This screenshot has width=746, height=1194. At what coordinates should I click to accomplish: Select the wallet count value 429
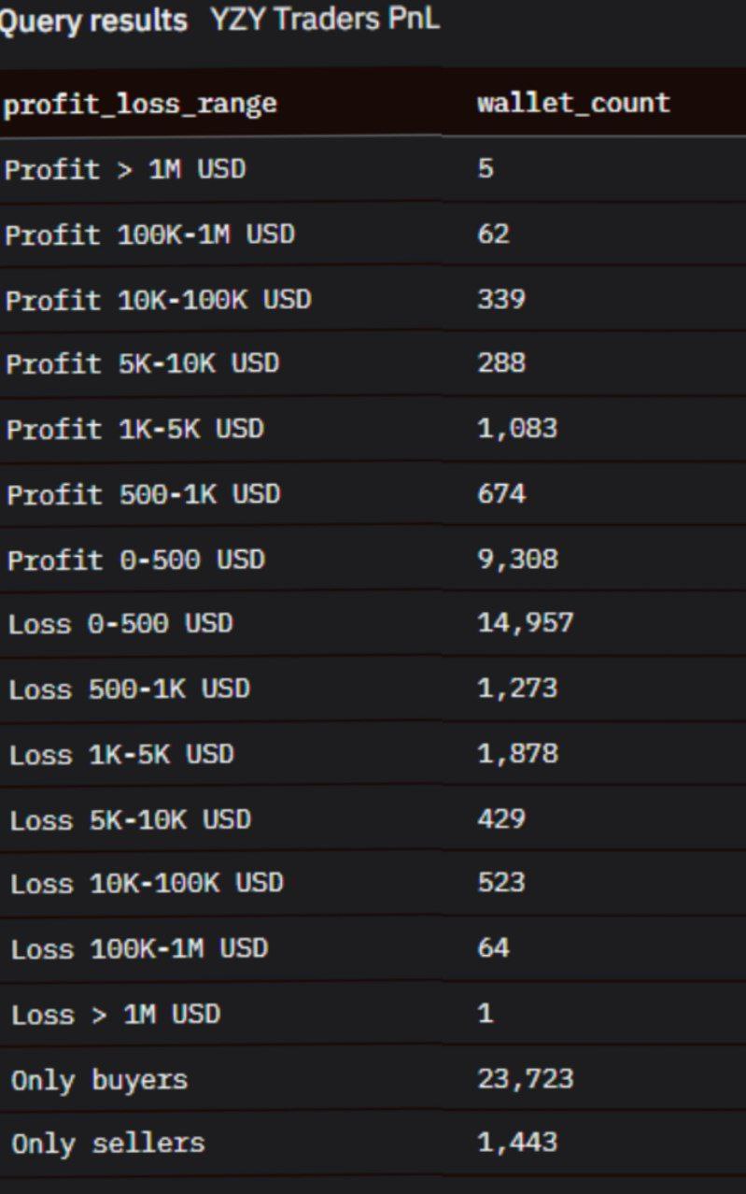pos(501,819)
